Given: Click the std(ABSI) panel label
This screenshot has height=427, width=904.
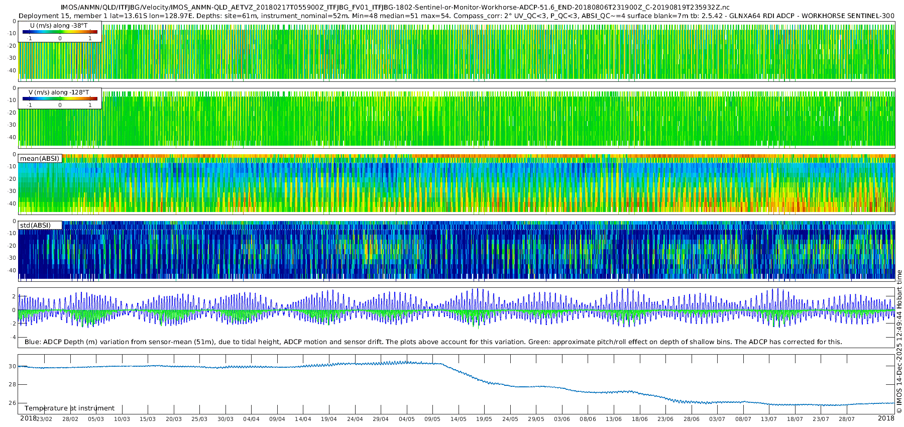Looking at the screenshot, I should pyautogui.click(x=35, y=225).
